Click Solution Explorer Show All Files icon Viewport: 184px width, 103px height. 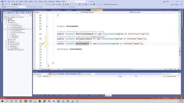[x=23, y=13]
